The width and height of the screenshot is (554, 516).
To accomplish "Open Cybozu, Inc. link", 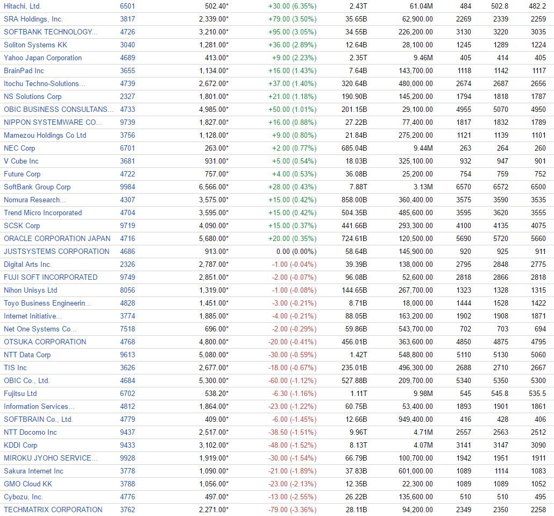I will click(23, 497).
